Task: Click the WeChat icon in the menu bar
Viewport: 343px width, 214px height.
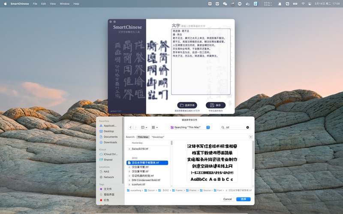Action: point(225,3)
